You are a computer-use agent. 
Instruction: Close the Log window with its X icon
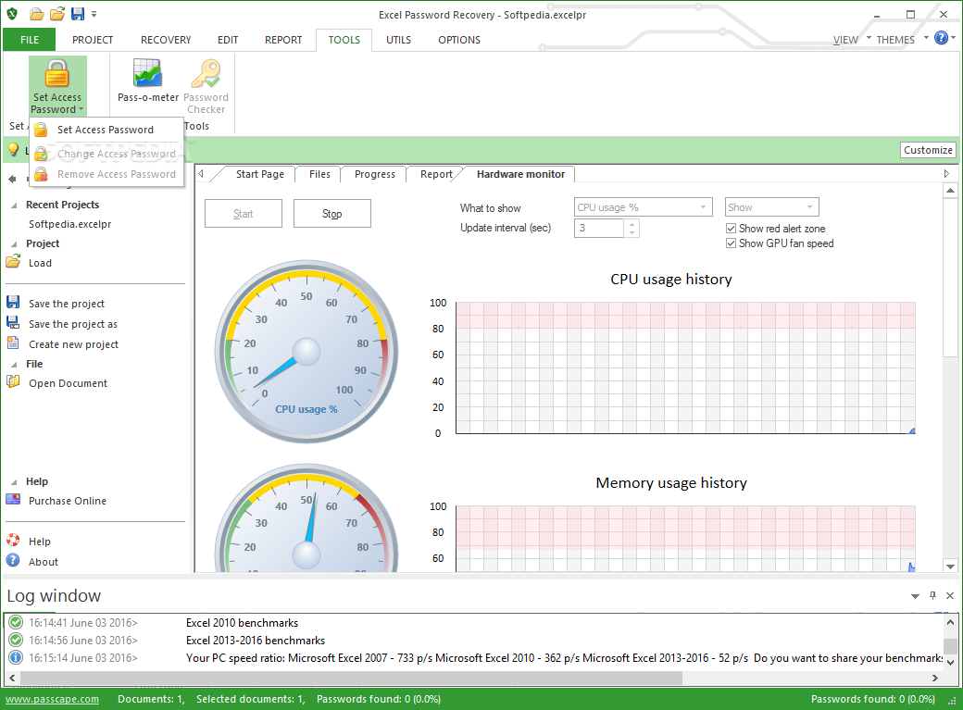[950, 595]
